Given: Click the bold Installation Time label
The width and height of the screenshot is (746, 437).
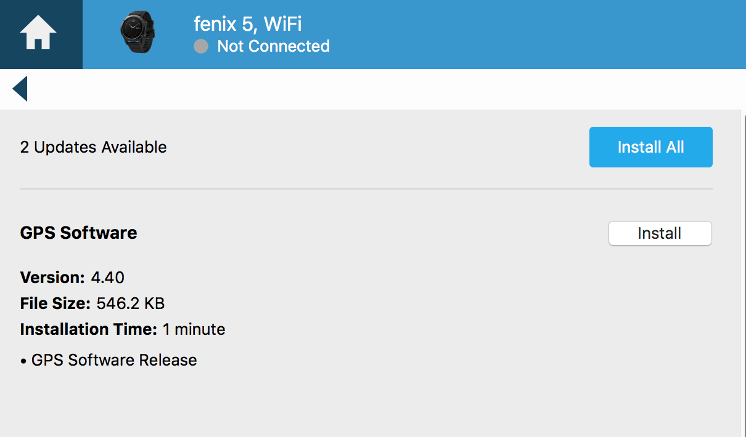Looking at the screenshot, I should pos(89,329).
